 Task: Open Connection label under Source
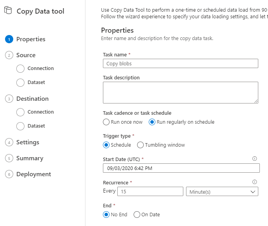click(x=41, y=68)
